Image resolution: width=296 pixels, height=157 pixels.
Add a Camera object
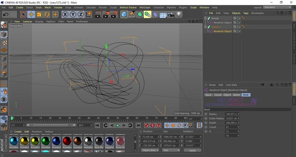[171, 15]
